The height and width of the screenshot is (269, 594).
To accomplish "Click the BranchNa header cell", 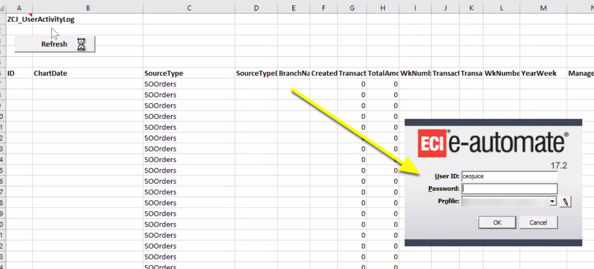I will [x=294, y=73].
